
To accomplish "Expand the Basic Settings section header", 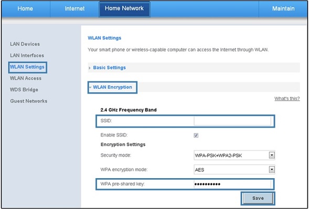I will point(194,68).
